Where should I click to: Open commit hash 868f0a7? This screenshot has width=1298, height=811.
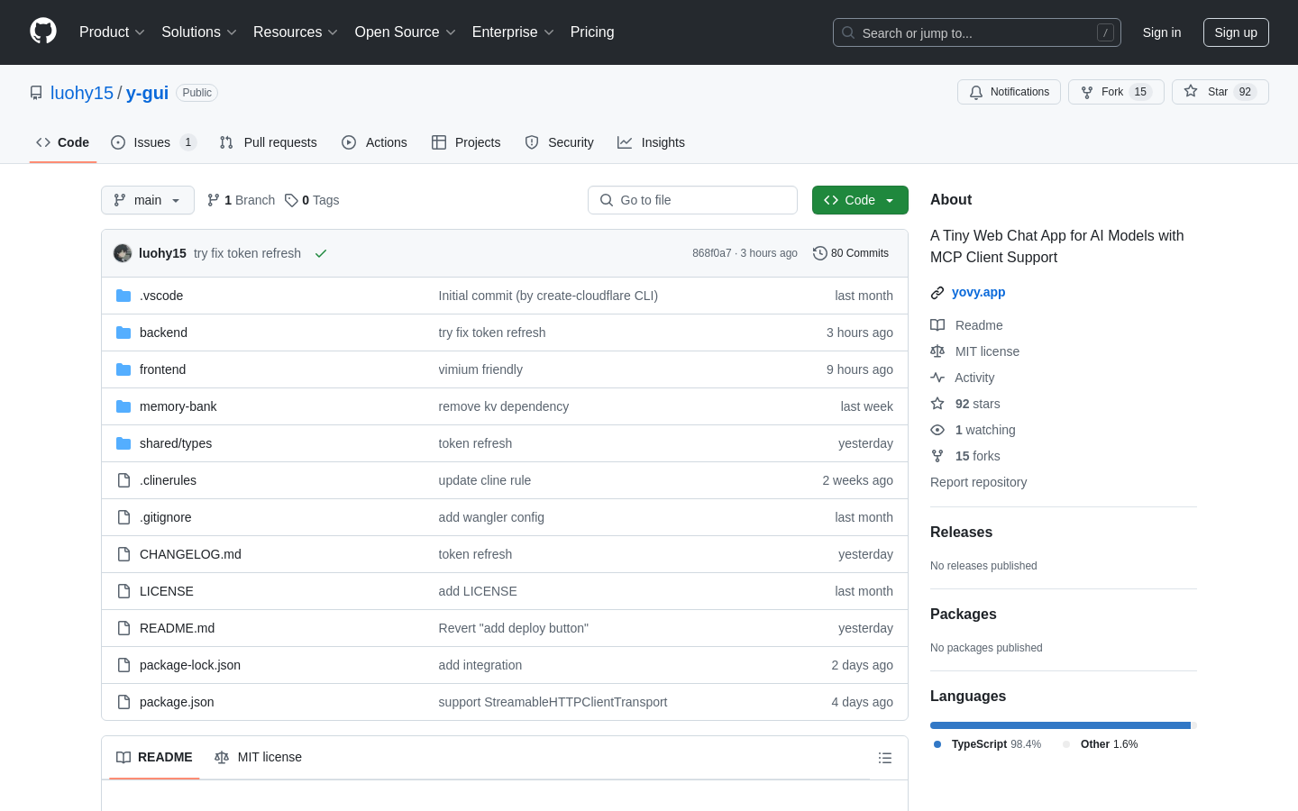pyautogui.click(x=712, y=253)
